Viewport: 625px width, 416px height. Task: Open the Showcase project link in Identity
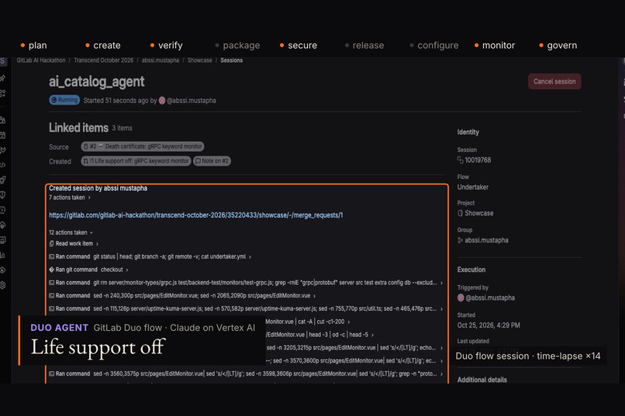(x=479, y=213)
